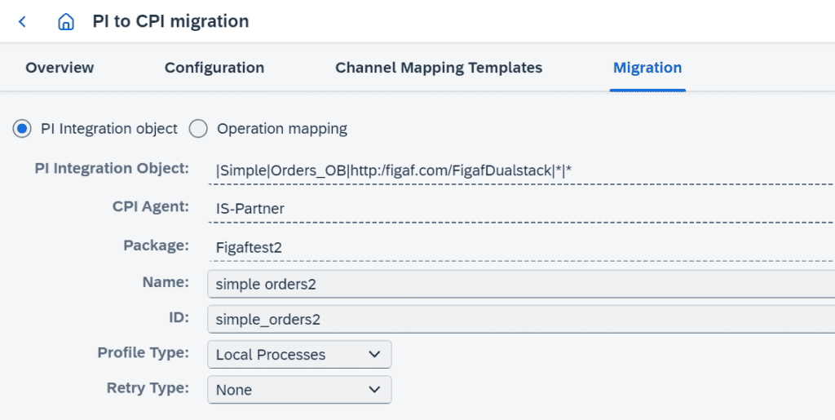The width and height of the screenshot is (835, 420).
Task: Edit the Name field simple orders2
Action: 521,285
